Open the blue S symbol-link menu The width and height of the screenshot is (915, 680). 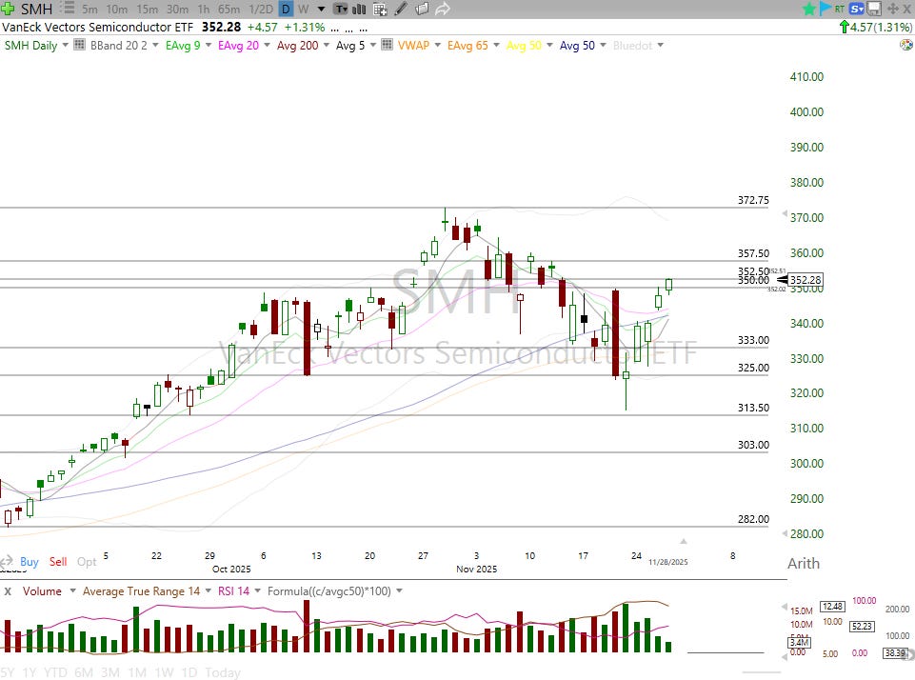click(x=857, y=9)
